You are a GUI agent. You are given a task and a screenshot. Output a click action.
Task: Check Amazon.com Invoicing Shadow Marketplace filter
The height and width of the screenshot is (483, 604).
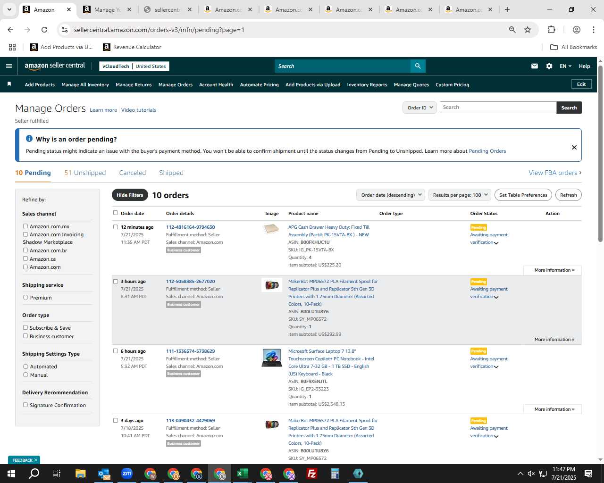tap(25, 234)
